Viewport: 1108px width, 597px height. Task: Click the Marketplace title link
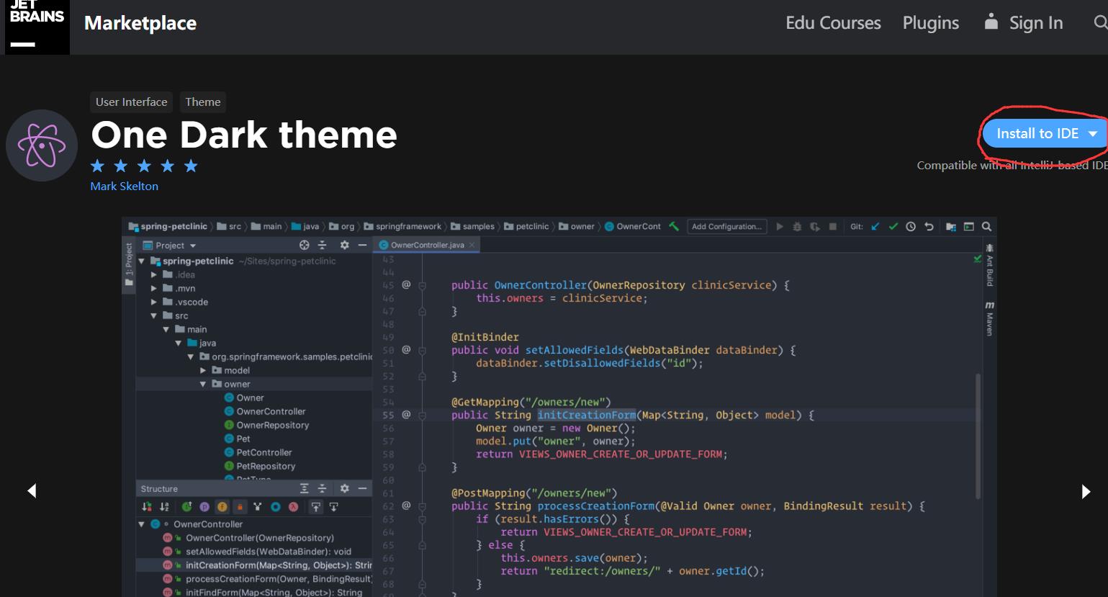pyautogui.click(x=140, y=23)
